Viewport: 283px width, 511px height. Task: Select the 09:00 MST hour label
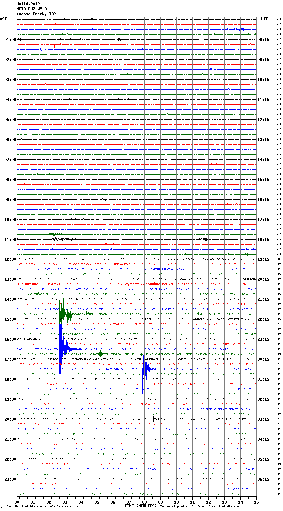(10, 200)
